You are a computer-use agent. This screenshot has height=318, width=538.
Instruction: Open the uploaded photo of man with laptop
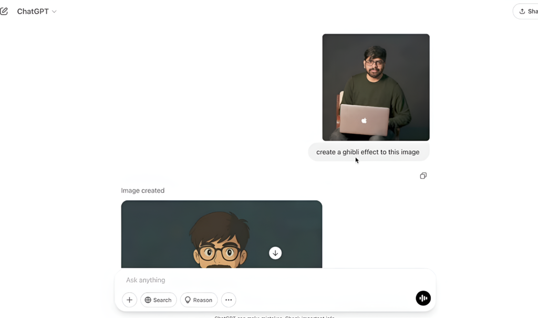376,87
